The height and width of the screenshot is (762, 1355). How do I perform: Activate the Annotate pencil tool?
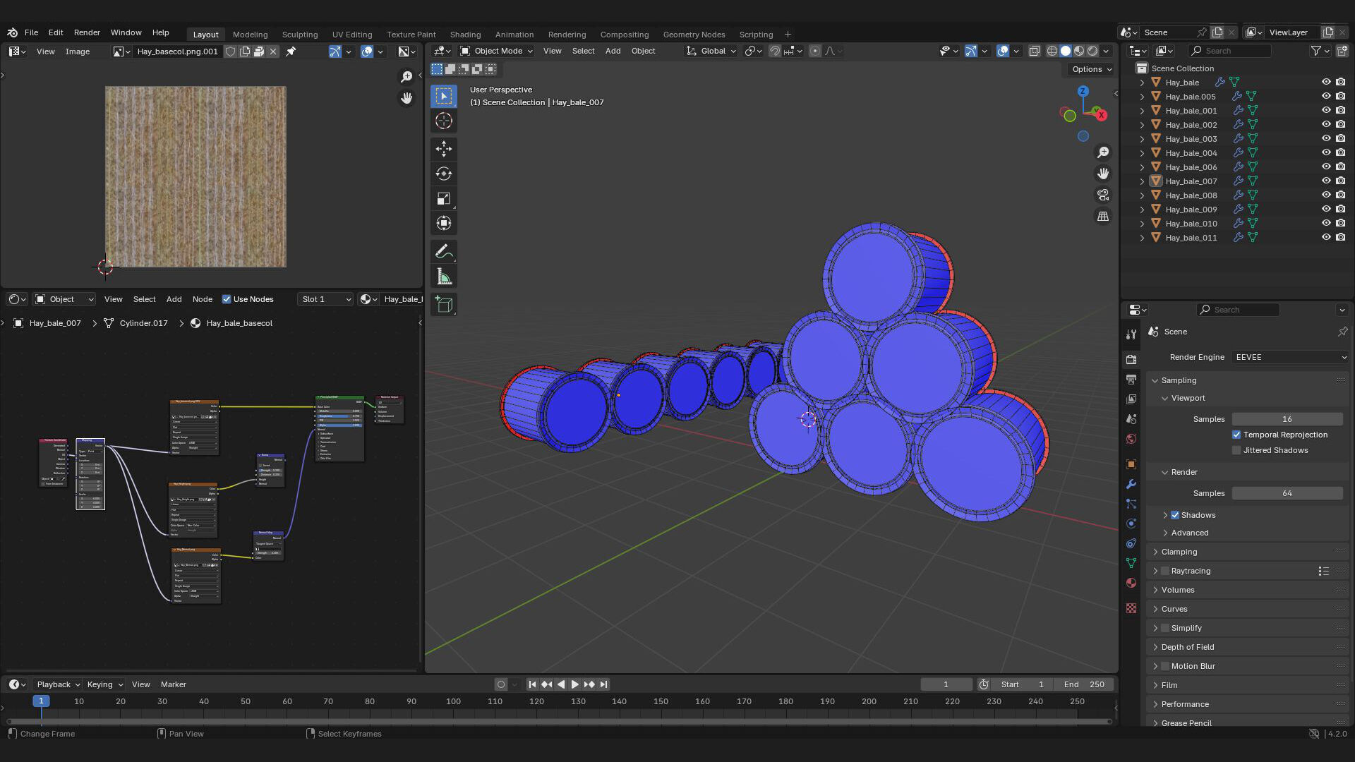[443, 251]
